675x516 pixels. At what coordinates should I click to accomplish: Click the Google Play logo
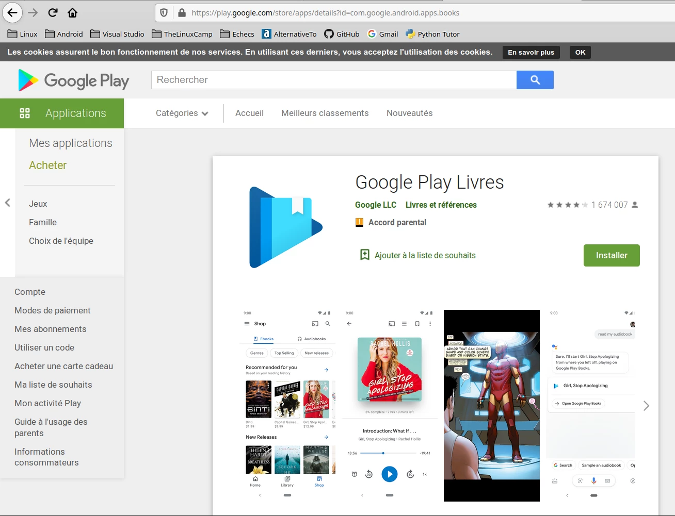pos(73,80)
